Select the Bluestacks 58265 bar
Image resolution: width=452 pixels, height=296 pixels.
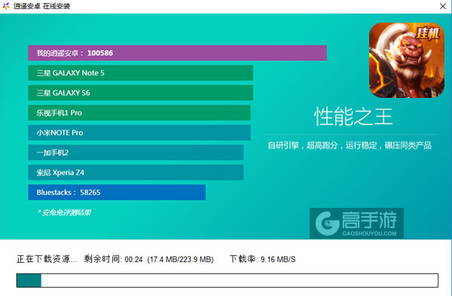tap(117, 192)
